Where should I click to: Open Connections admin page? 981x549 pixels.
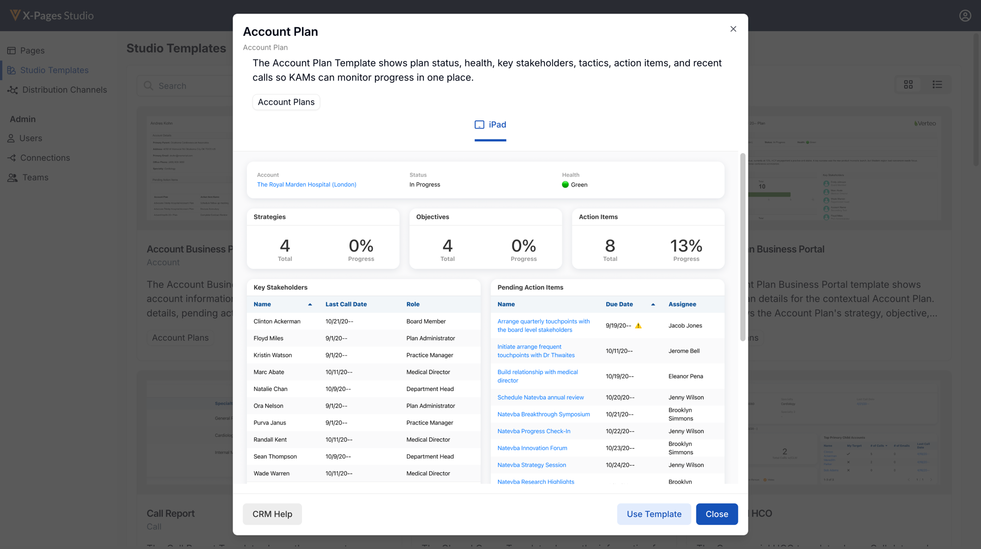pos(45,158)
